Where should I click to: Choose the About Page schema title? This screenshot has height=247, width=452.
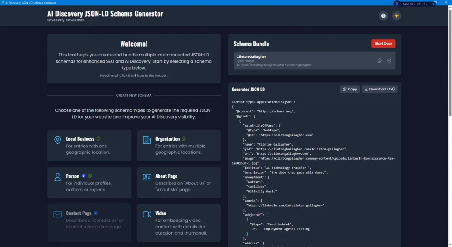tap(166, 176)
